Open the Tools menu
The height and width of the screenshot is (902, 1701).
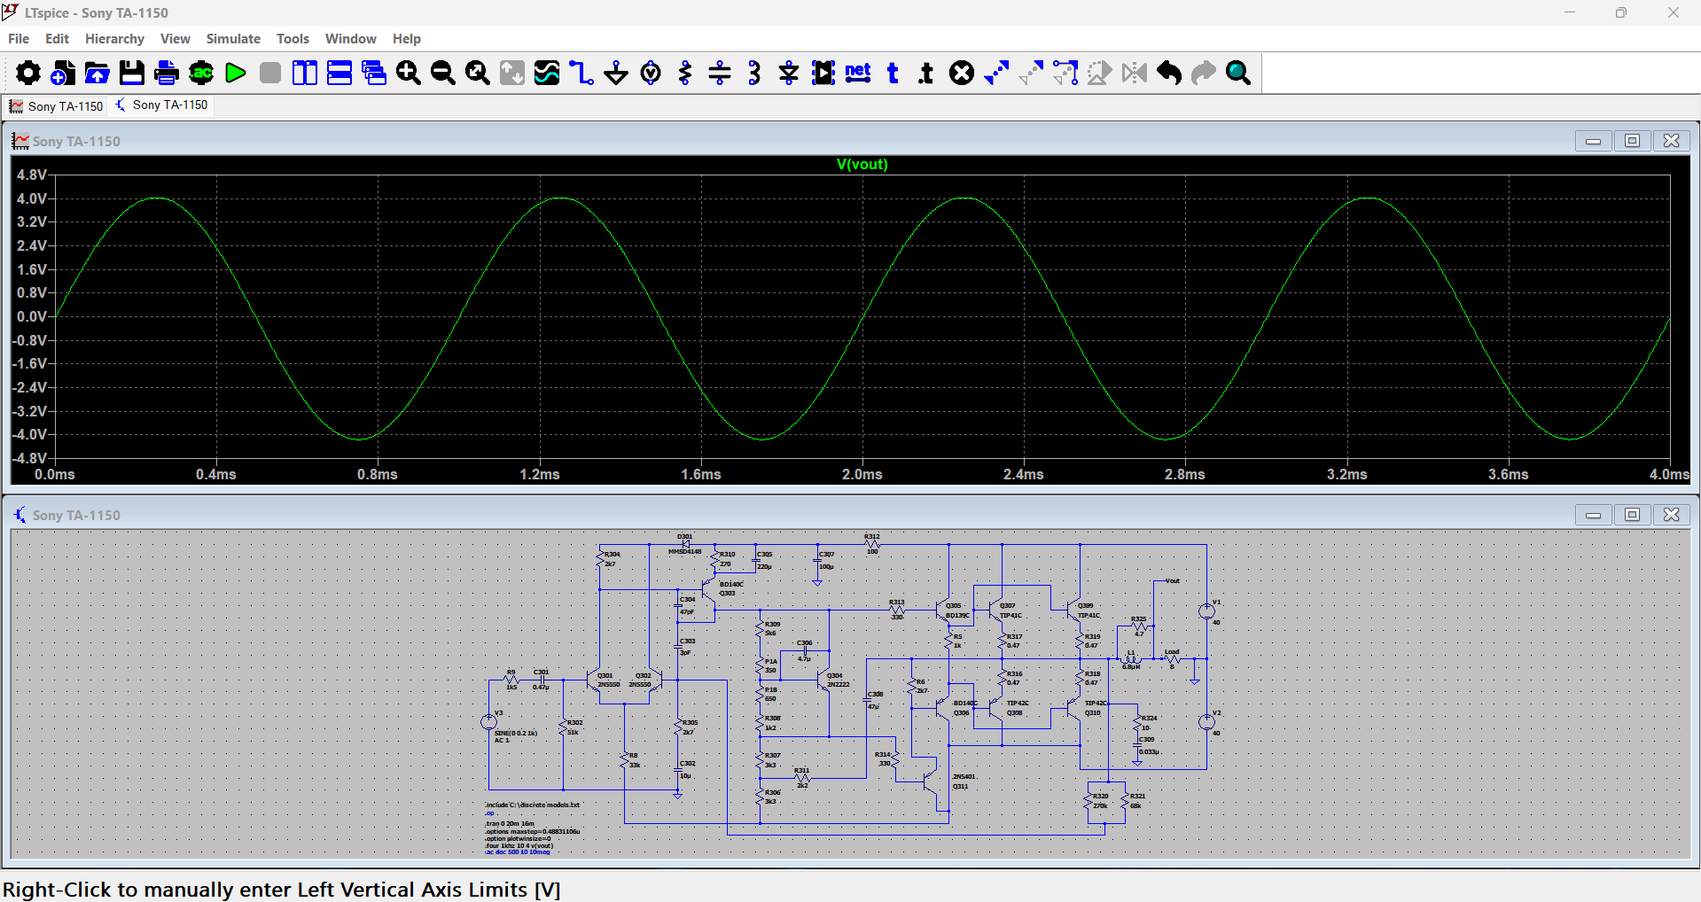293,39
